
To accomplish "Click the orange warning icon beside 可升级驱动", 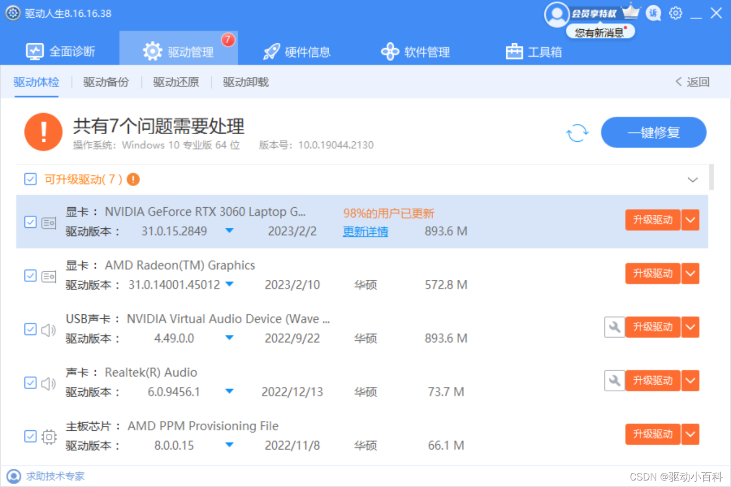I will point(133,179).
